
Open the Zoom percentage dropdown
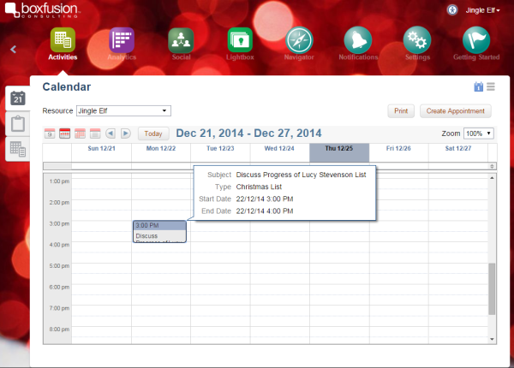(x=478, y=134)
